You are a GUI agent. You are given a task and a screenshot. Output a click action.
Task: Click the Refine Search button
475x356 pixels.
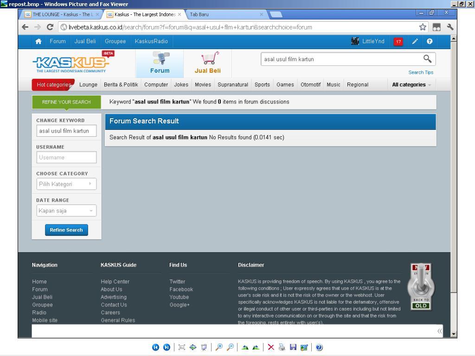66,230
